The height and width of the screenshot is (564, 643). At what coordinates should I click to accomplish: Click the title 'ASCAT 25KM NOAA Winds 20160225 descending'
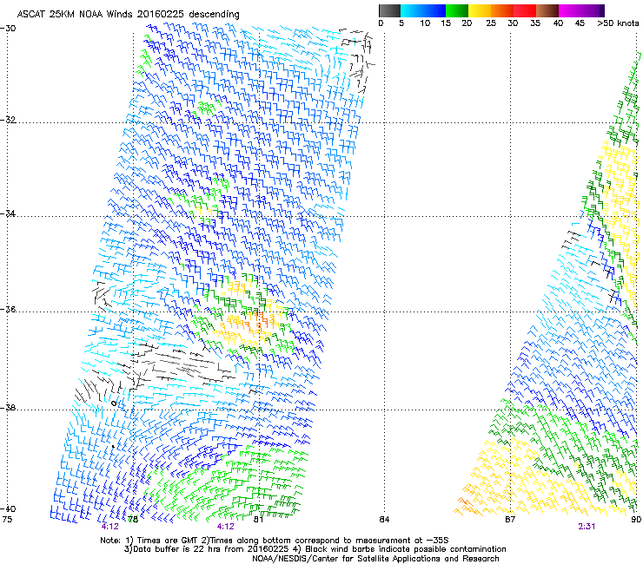(128, 14)
